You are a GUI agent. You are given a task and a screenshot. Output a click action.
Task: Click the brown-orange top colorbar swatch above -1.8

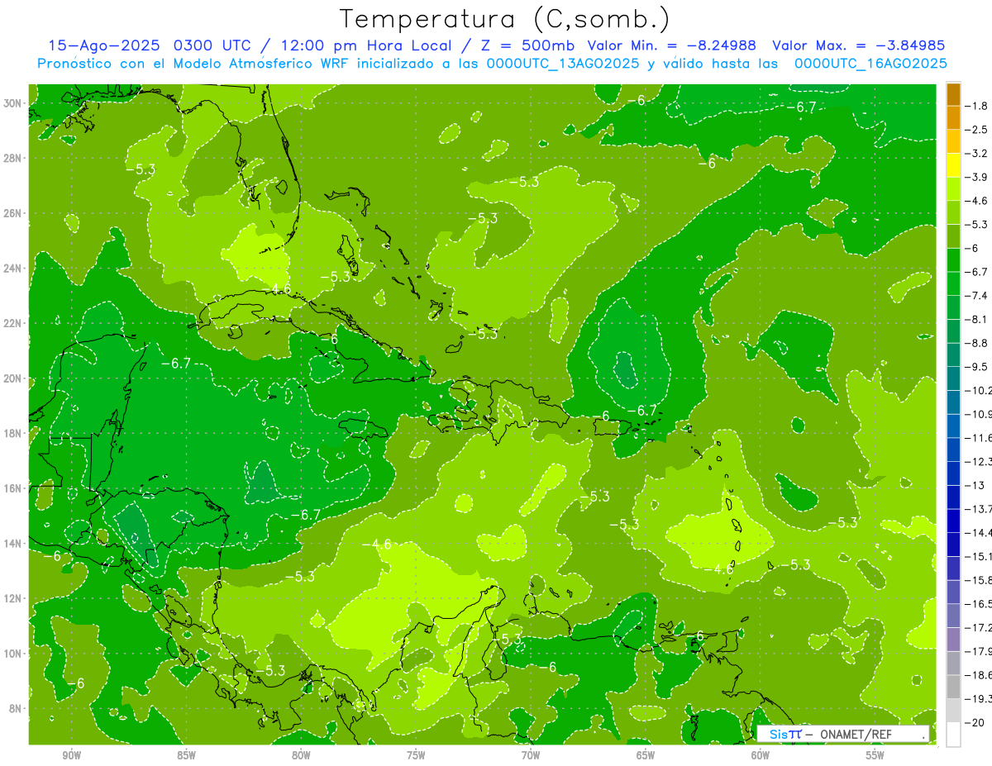pos(953,94)
